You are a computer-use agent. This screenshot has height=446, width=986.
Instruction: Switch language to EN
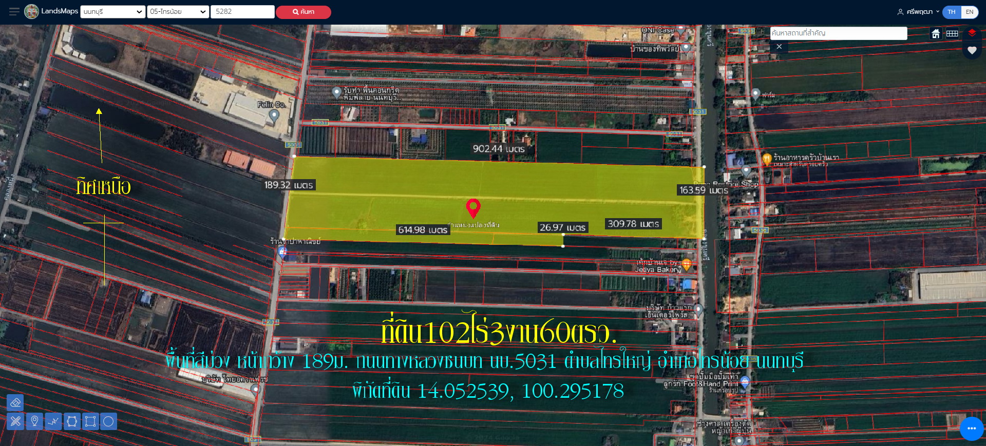point(970,12)
